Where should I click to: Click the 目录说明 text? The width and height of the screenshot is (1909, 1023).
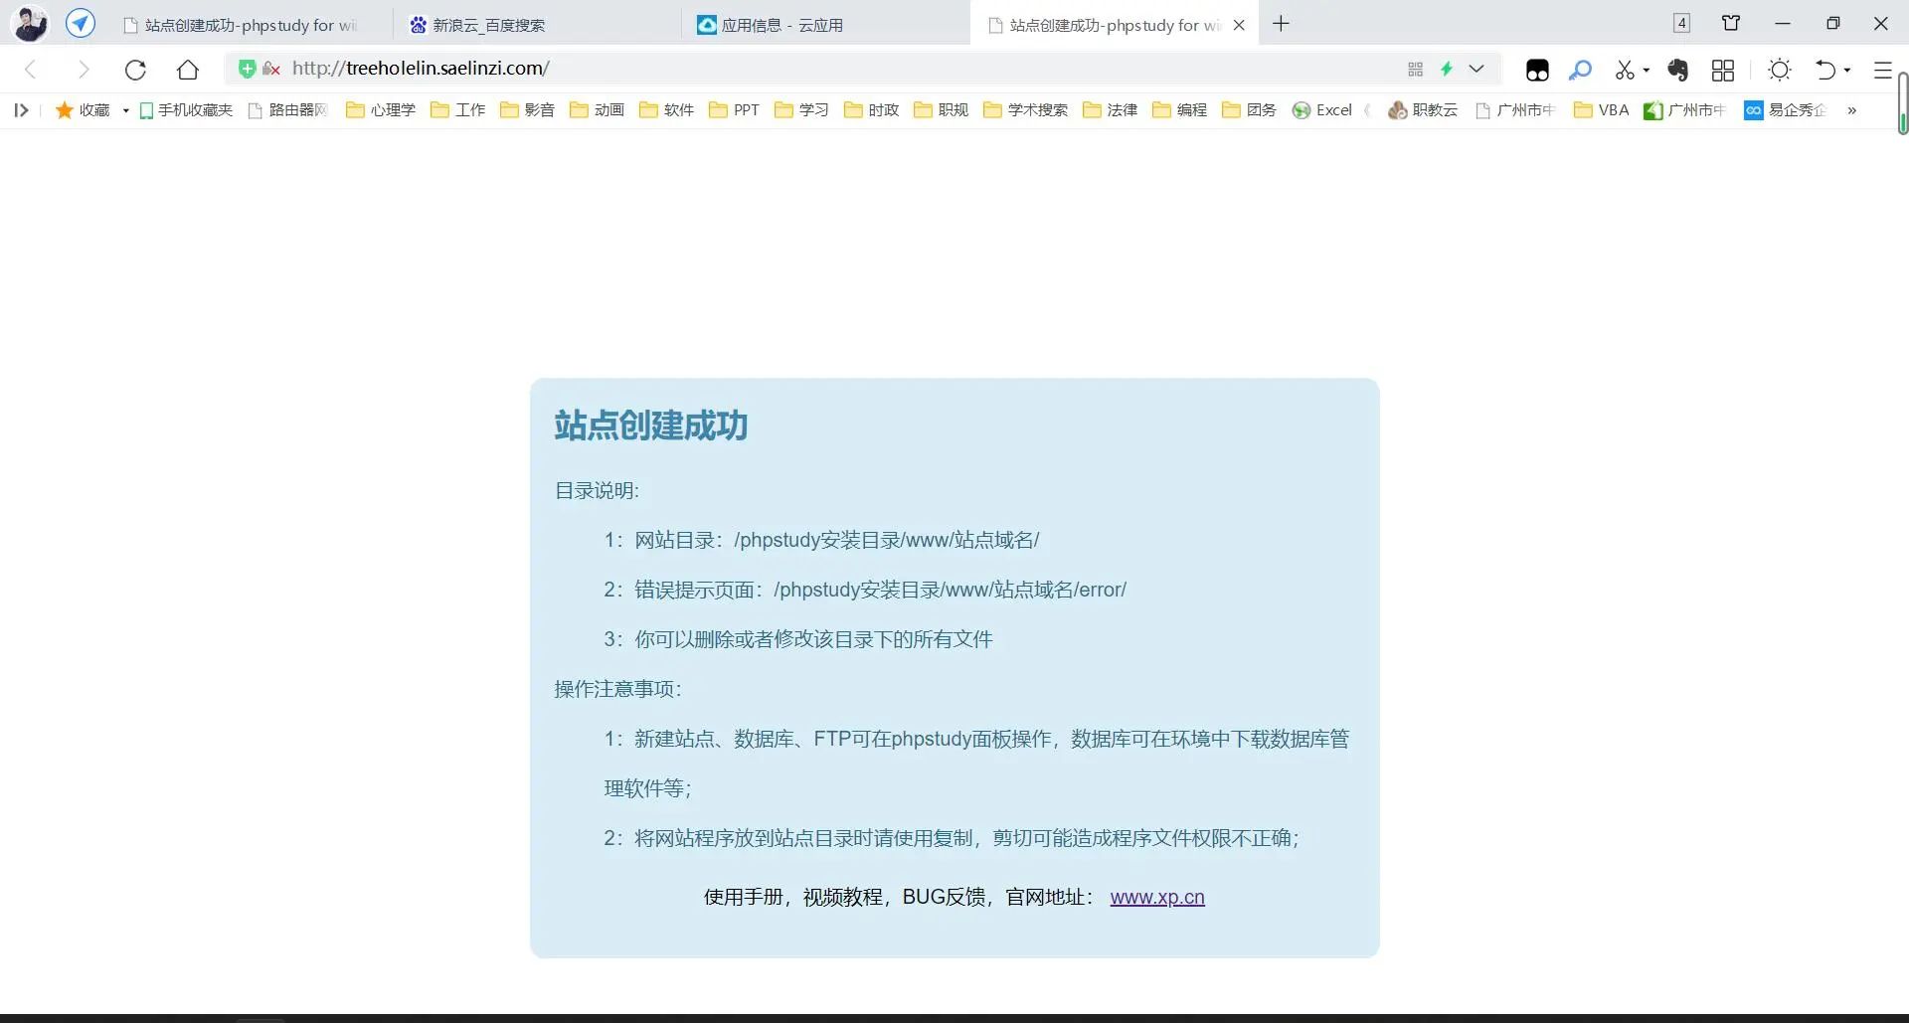point(598,490)
